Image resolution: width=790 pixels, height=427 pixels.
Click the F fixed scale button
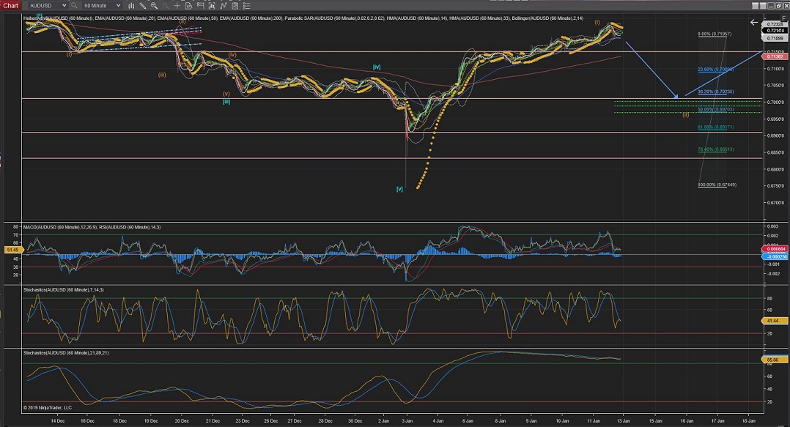point(783,18)
